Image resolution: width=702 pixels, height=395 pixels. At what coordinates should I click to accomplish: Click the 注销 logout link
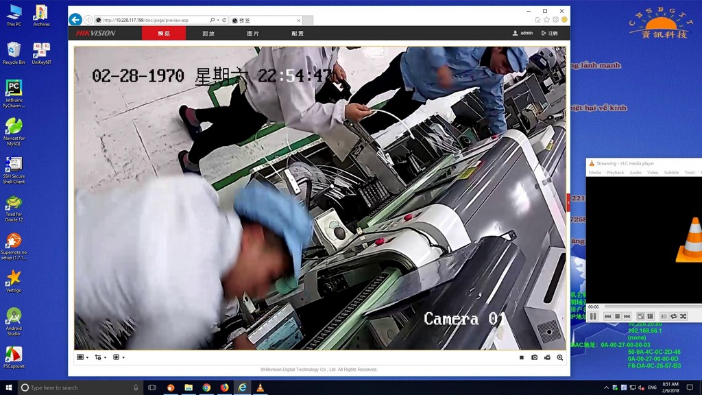coord(550,33)
